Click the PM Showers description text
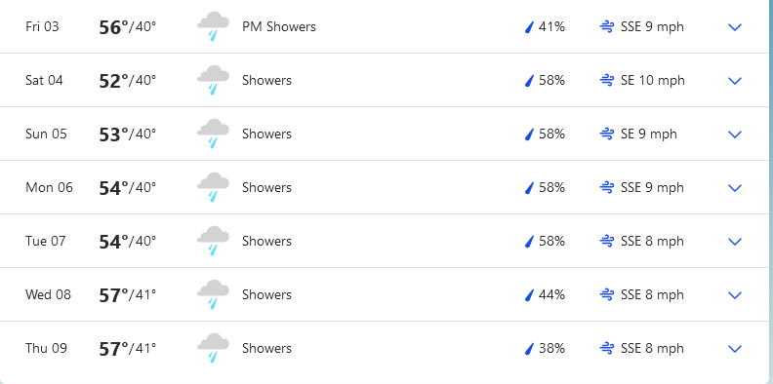 279,26
